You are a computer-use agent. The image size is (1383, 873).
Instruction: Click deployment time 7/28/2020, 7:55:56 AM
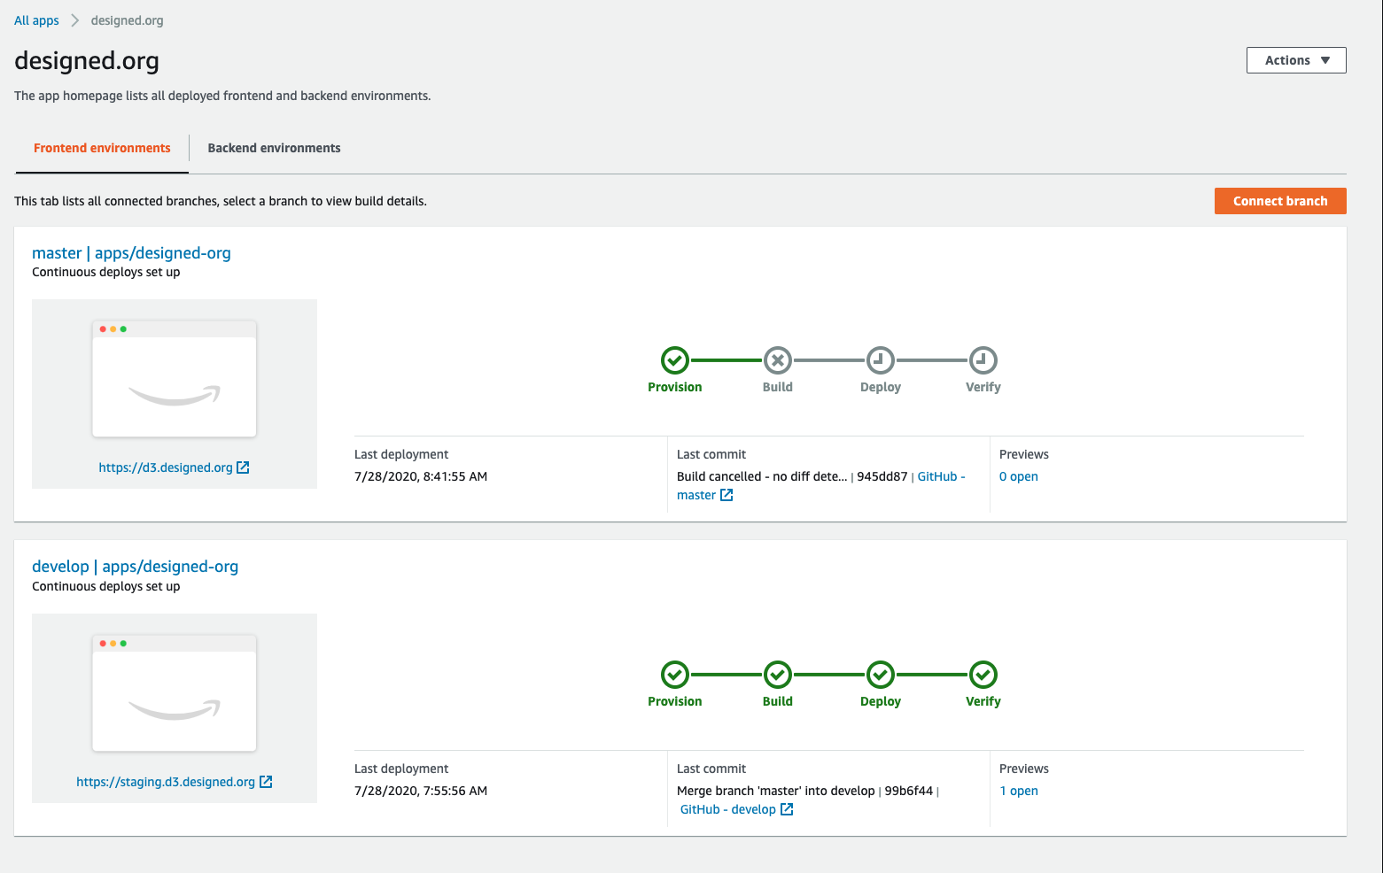click(421, 791)
